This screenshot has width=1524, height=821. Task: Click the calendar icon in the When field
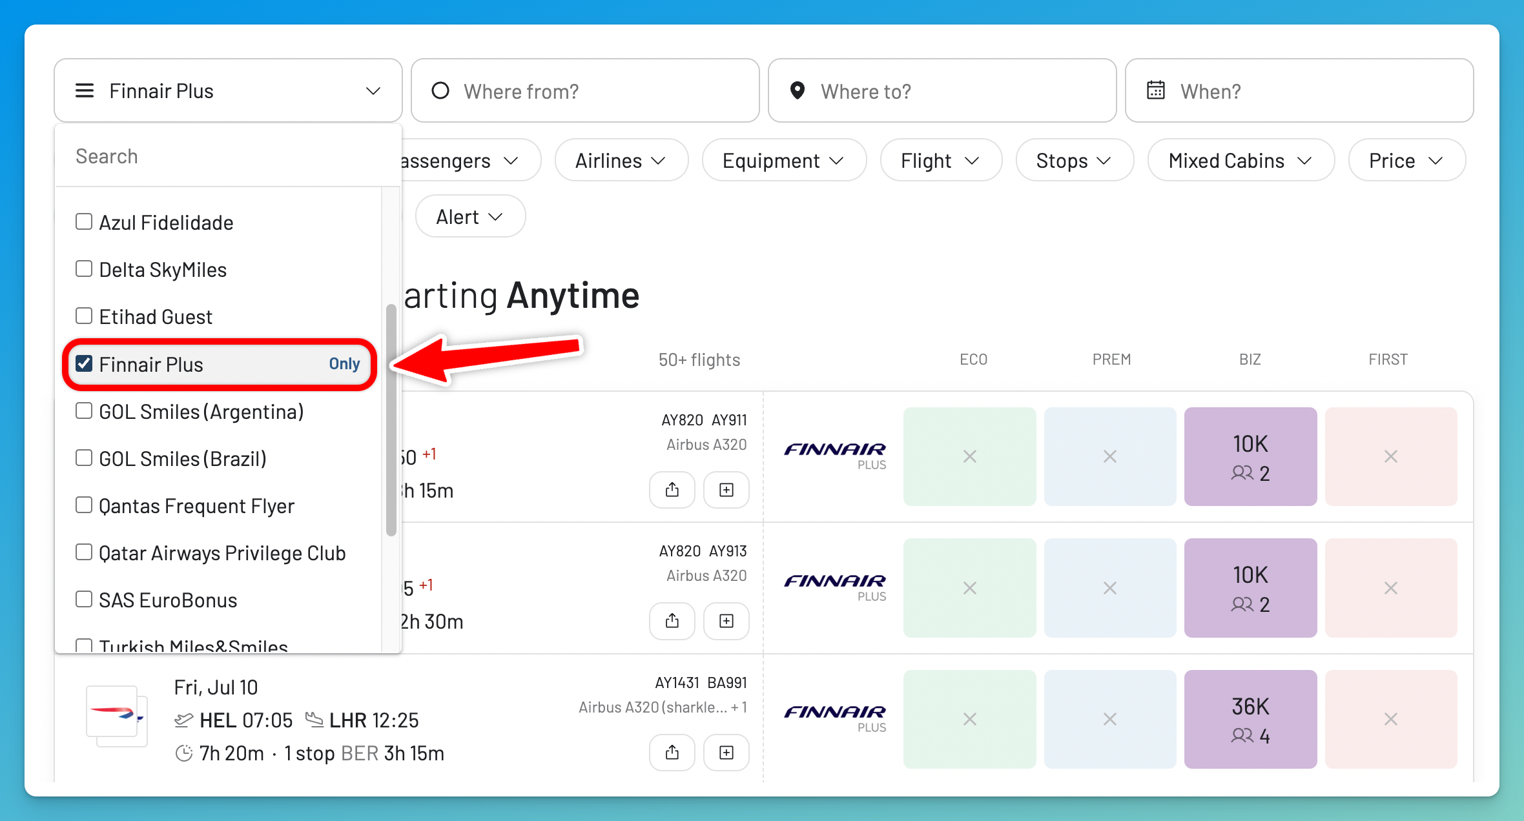1156,90
